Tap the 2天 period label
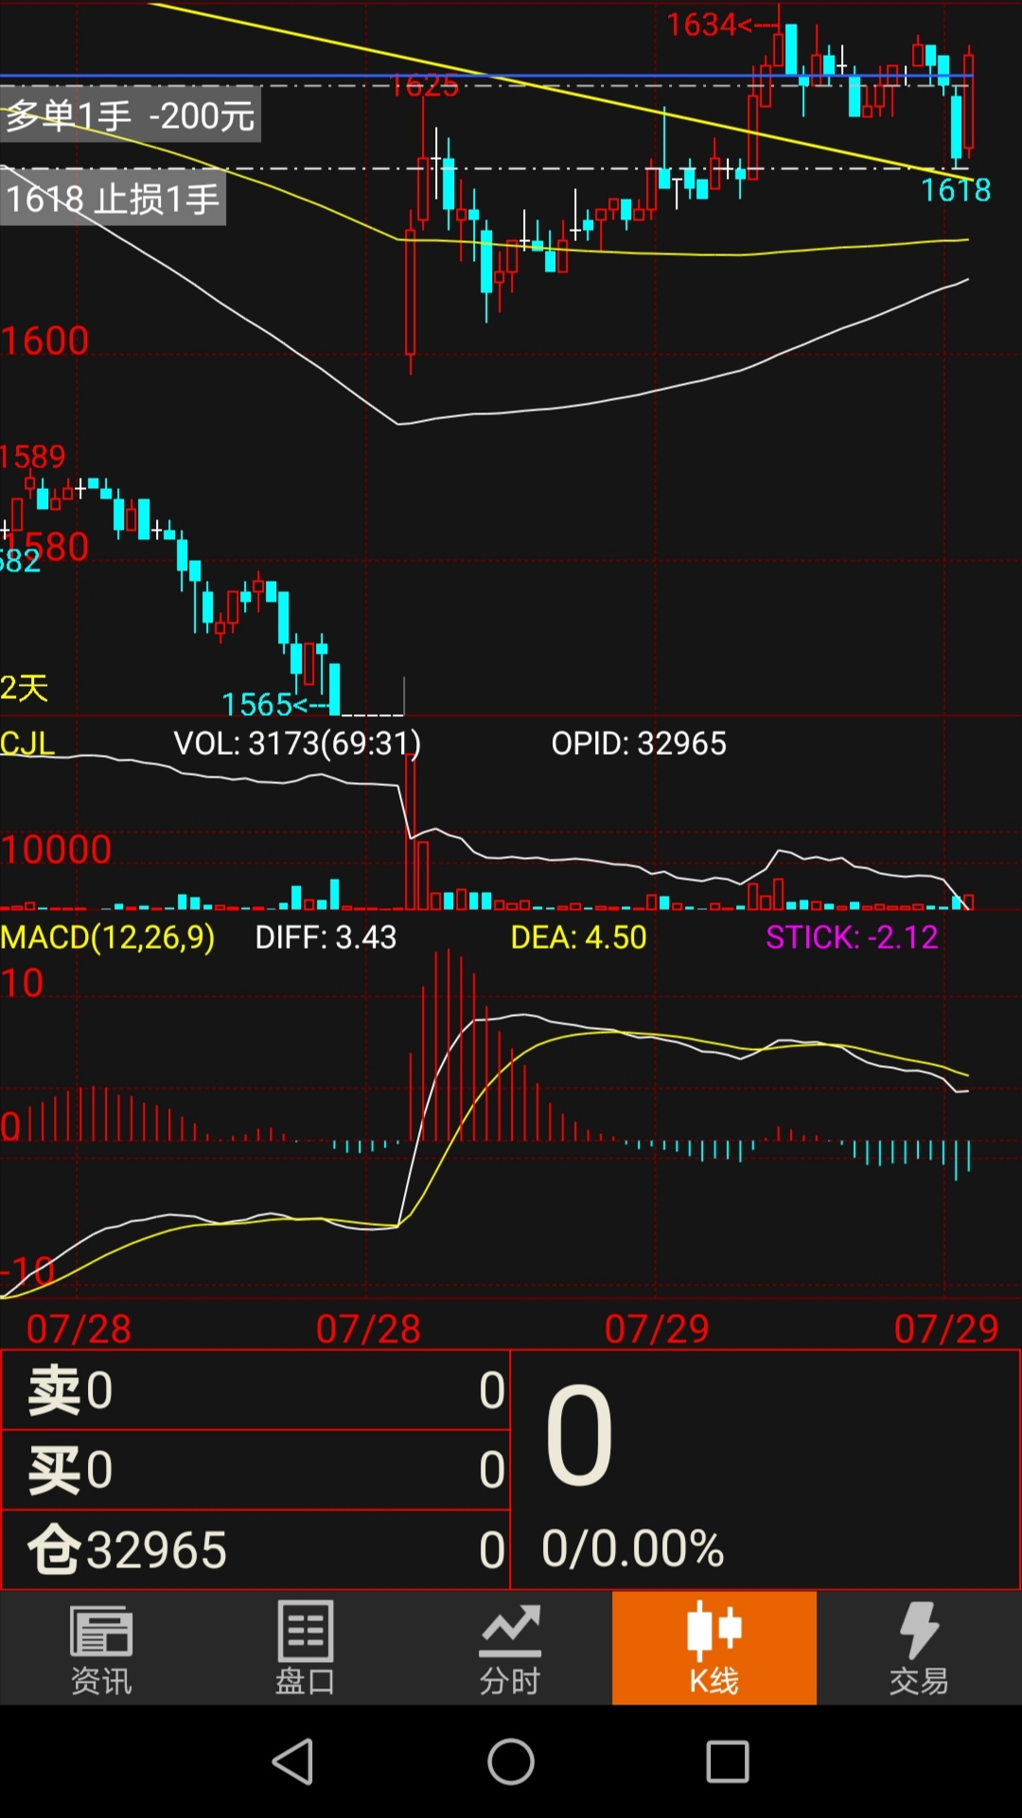The image size is (1022, 1818). pos(25,688)
